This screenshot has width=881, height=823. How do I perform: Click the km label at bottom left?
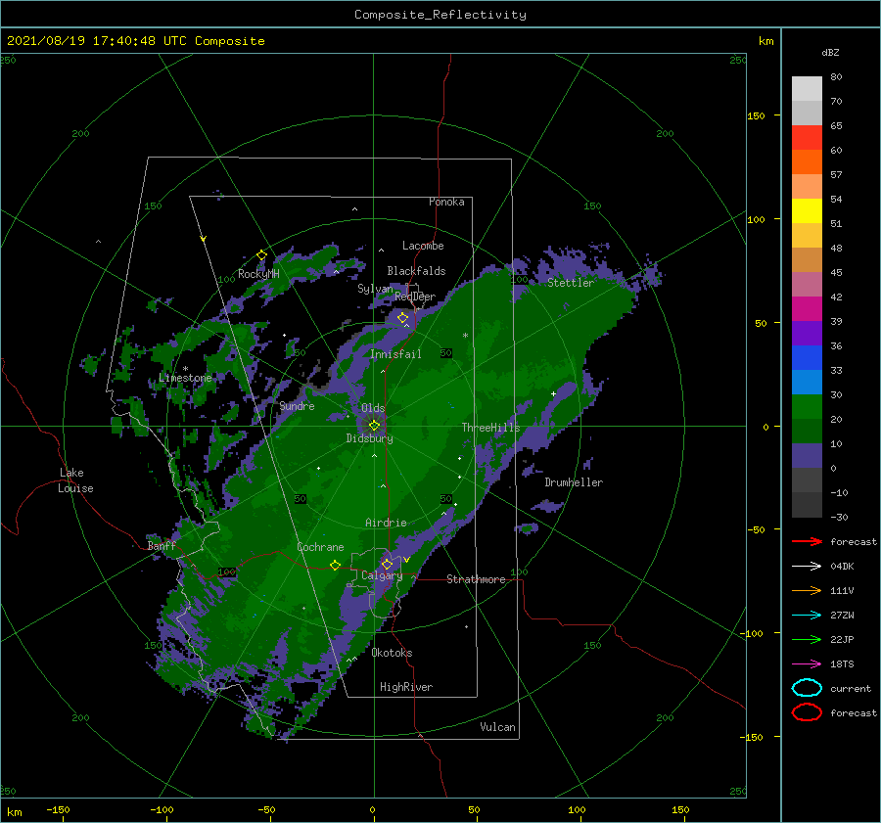coord(14,812)
